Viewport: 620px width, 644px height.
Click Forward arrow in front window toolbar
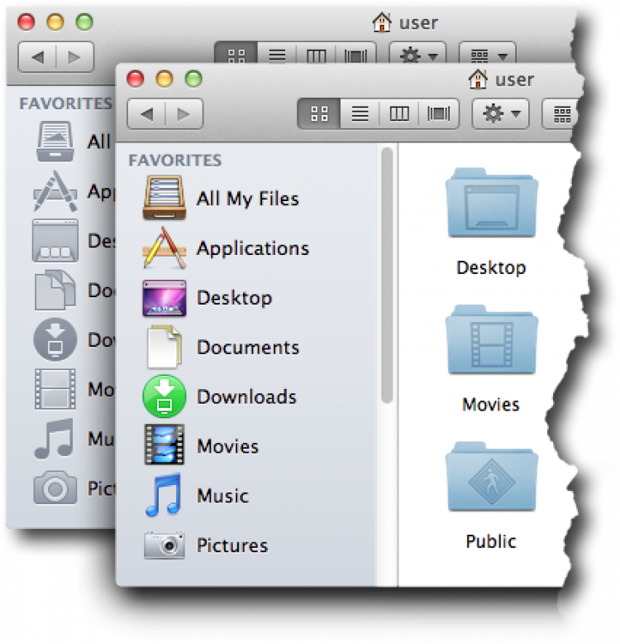(x=184, y=113)
